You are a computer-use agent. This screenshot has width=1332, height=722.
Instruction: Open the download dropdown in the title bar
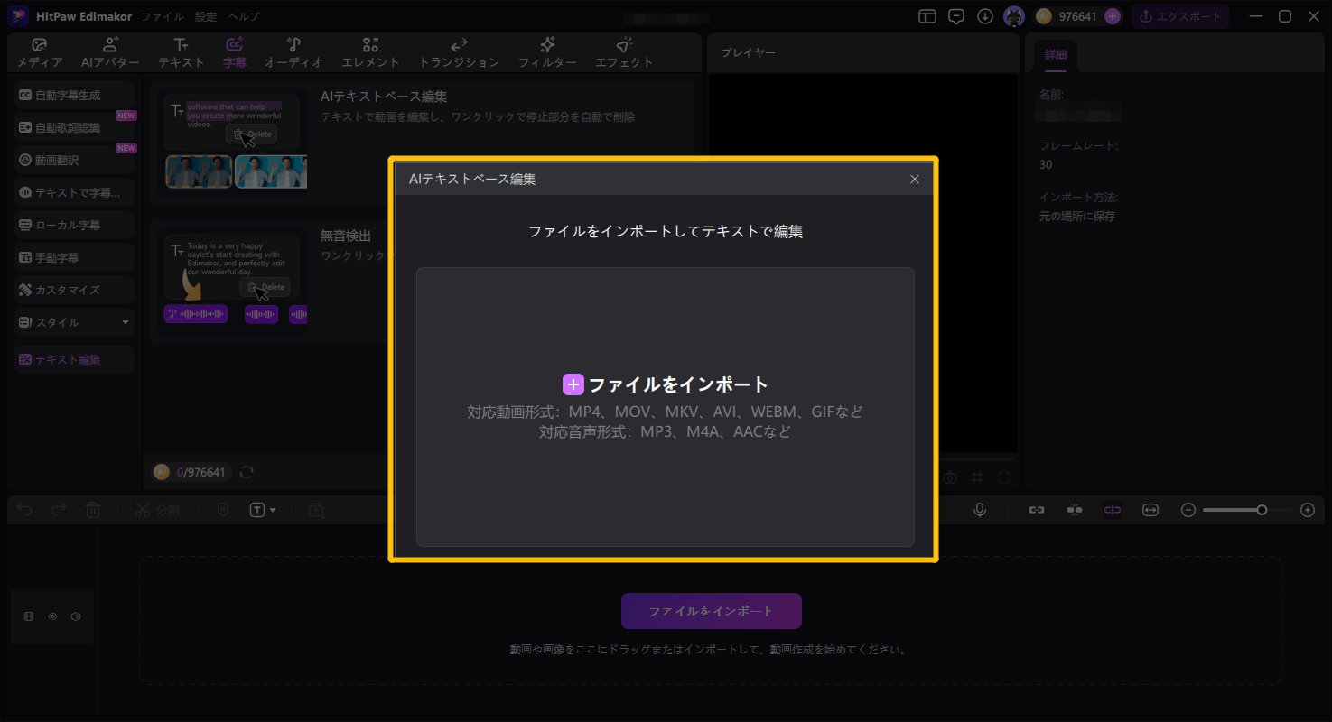[984, 15]
